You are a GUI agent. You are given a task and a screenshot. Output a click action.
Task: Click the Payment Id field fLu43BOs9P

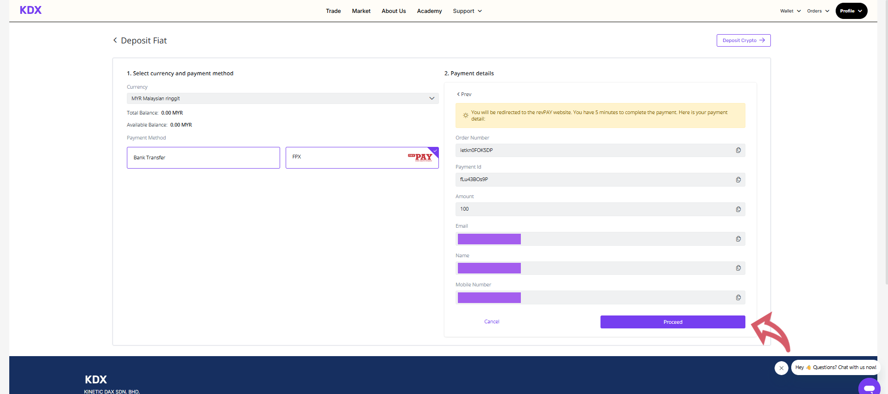[x=600, y=180]
